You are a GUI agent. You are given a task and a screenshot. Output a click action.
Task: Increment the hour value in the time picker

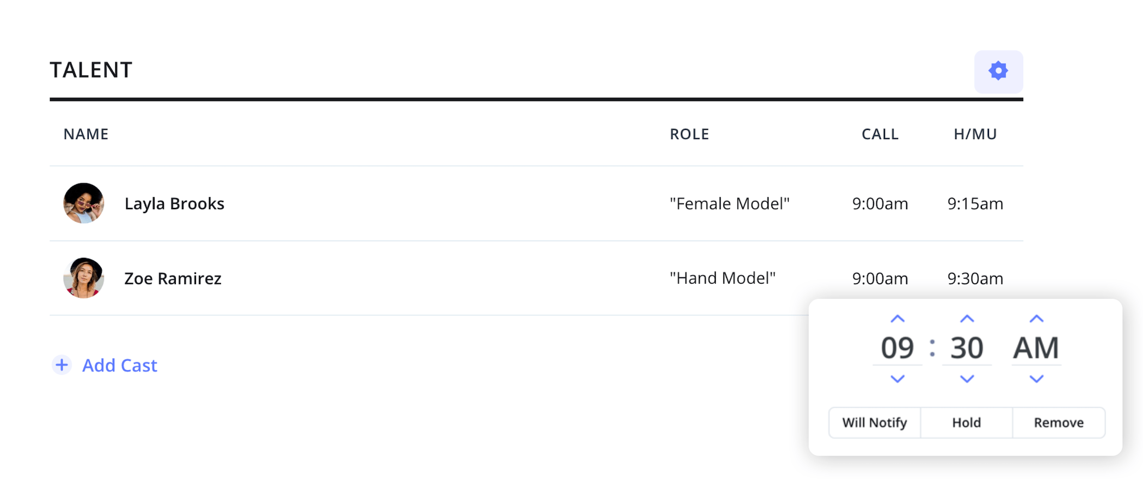tap(896, 317)
